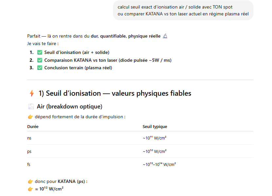Click the "Je vais te faire :" line

tap(43, 43)
